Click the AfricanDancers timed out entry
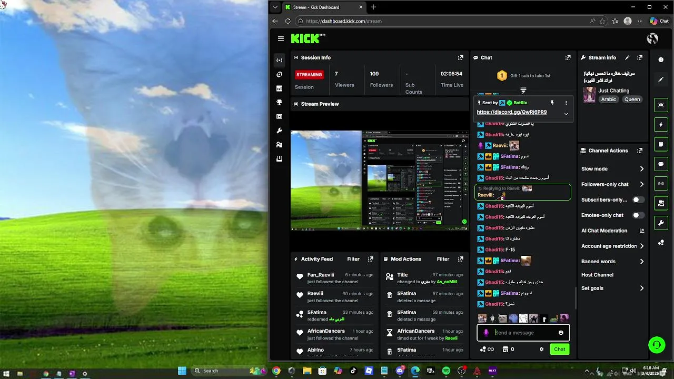The height and width of the screenshot is (379, 674). [x=425, y=334]
